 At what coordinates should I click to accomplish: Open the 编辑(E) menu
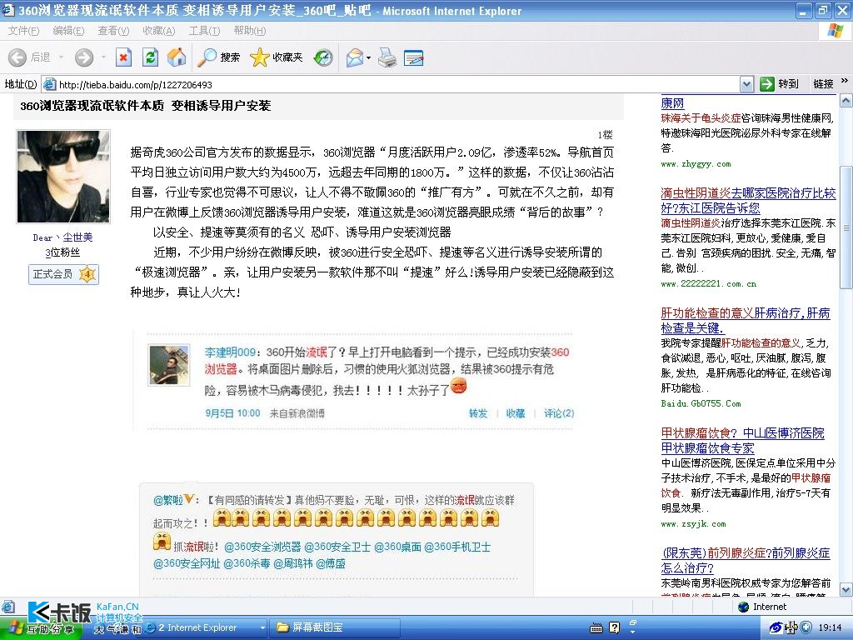68,31
